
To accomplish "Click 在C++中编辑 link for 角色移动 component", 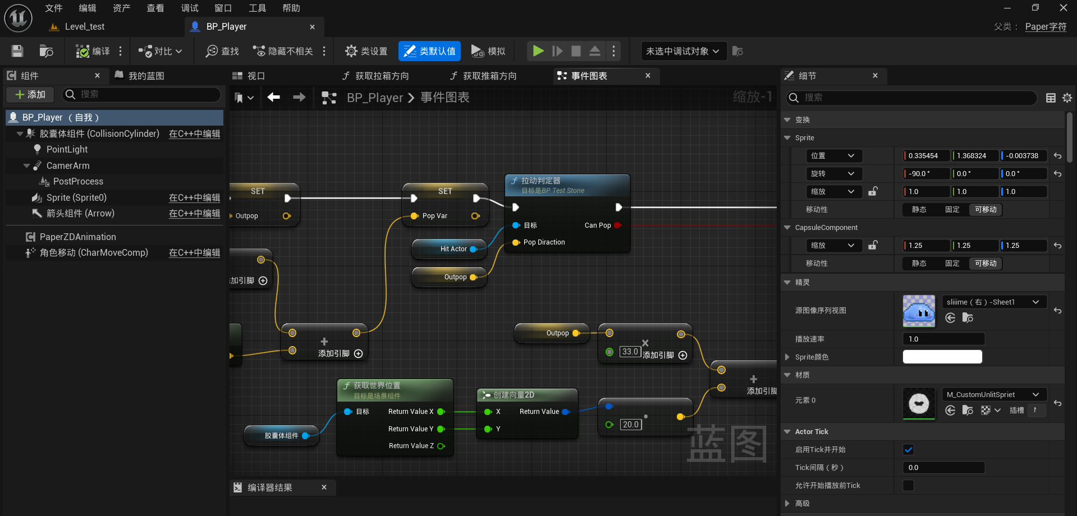I will pyautogui.click(x=194, y=252).
